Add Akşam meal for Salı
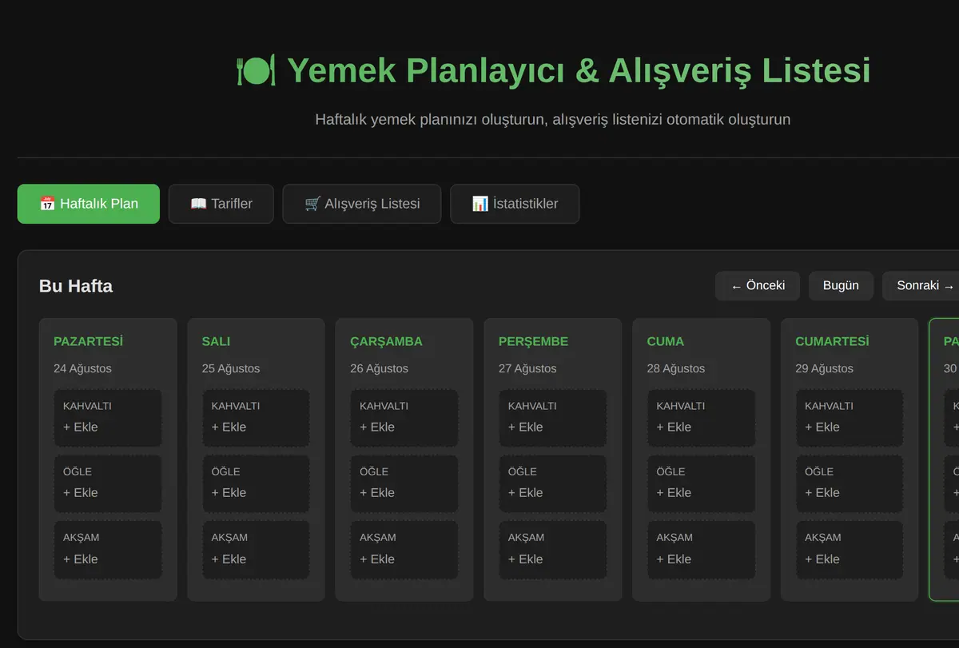Screen dimensions: 959x648 [x=256, y=550]
